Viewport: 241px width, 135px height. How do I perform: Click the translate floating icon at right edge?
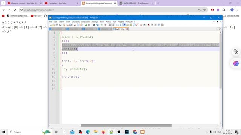(x=236, y=52)
